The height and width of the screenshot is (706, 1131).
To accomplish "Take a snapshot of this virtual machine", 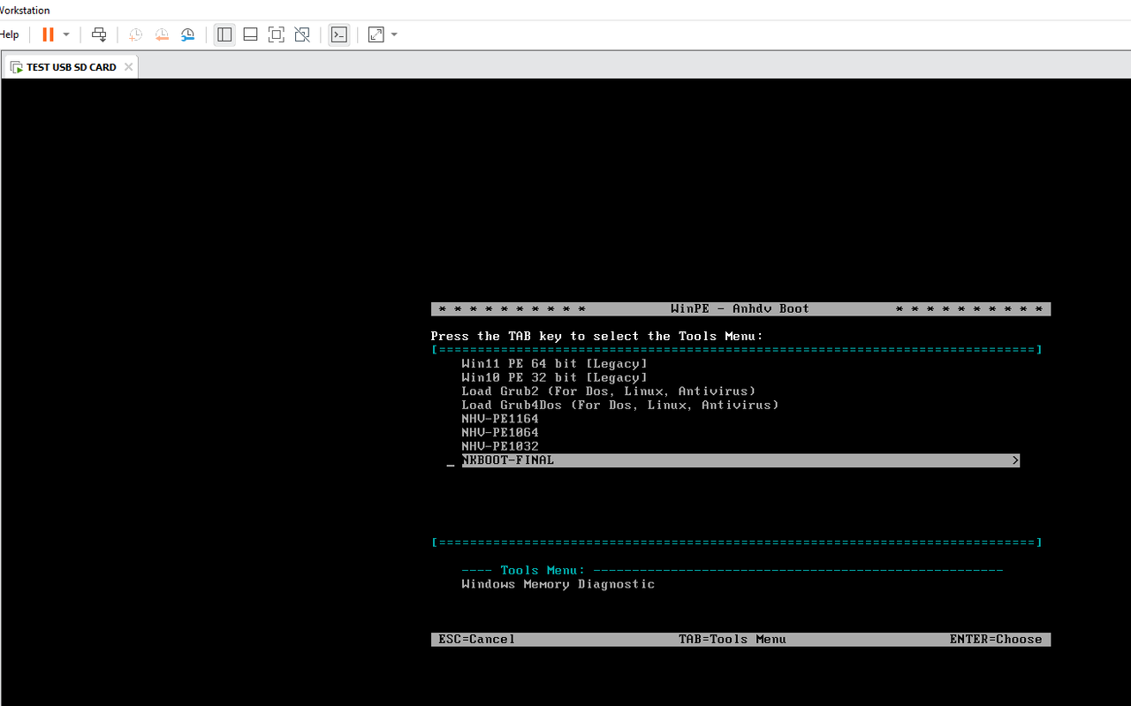I will tap(135, 34).
